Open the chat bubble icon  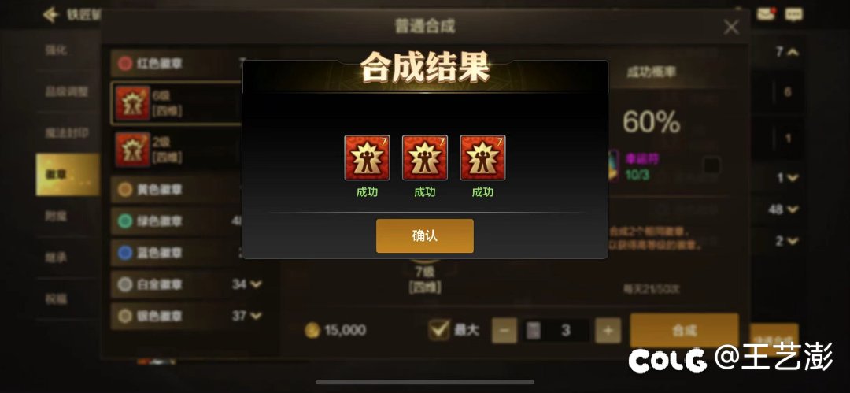coord(793,14)
